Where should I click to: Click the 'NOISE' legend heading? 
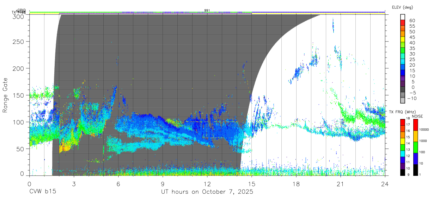coord(417,116)
